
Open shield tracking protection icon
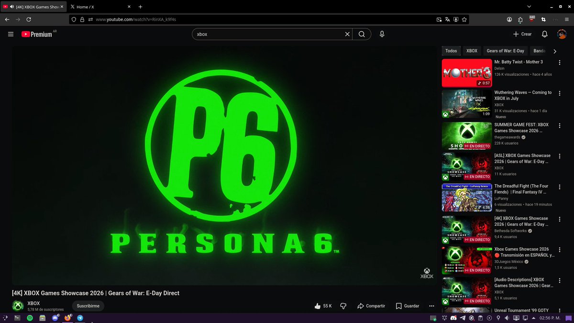click(74, 19)
